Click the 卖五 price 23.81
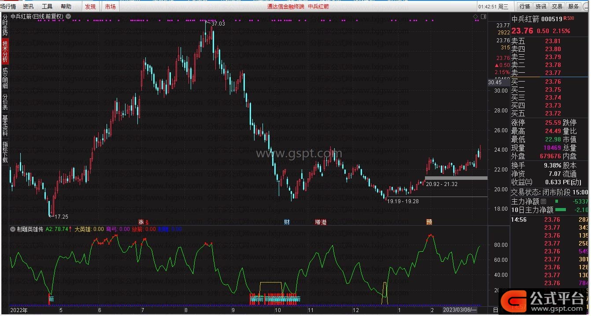The width and height of the screenshot is (591, 316). pos(553,41)
